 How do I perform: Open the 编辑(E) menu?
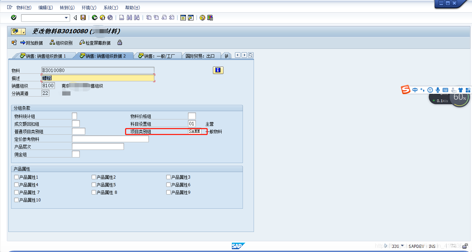46,8
